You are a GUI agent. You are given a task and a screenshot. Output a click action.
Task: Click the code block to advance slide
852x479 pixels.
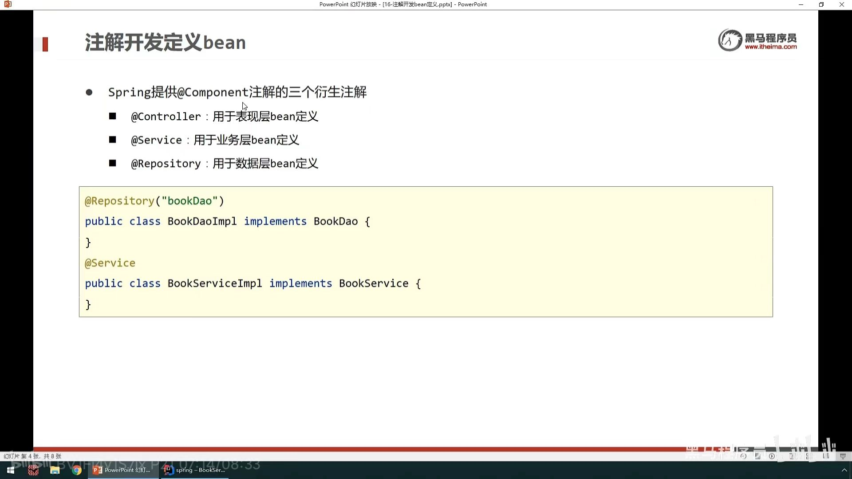coord(425,251)
